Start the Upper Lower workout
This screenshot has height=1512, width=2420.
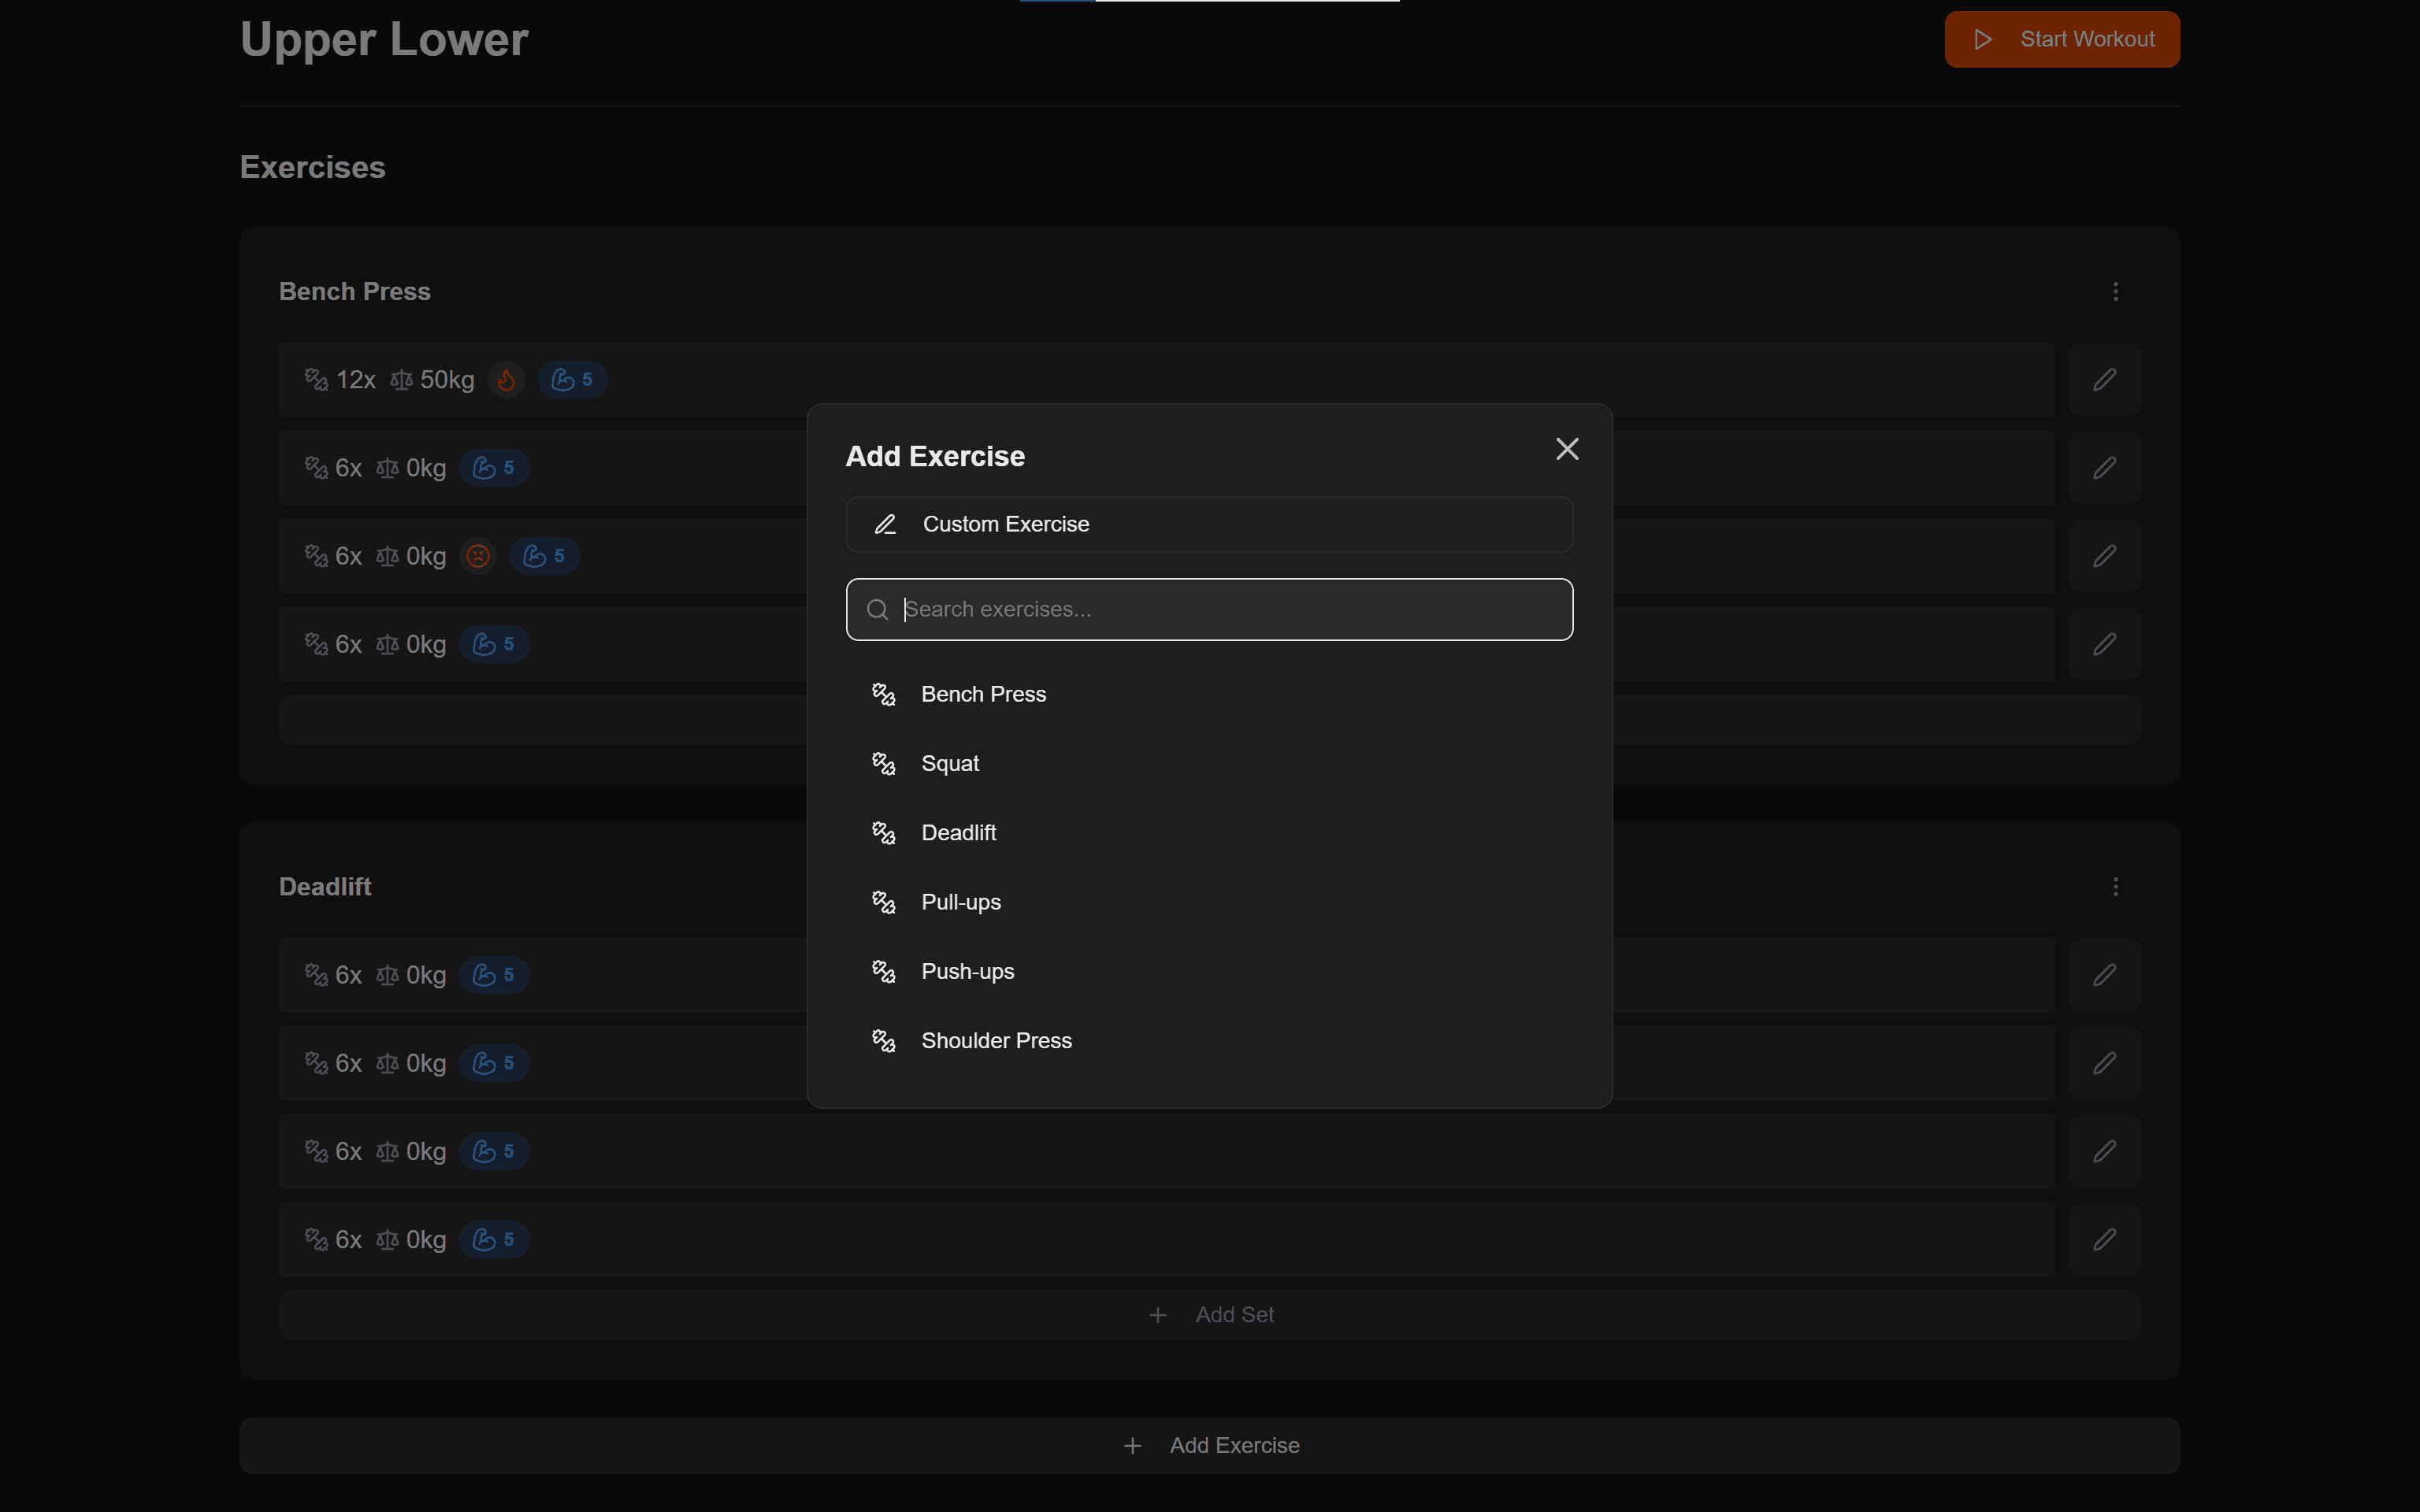2062,39
